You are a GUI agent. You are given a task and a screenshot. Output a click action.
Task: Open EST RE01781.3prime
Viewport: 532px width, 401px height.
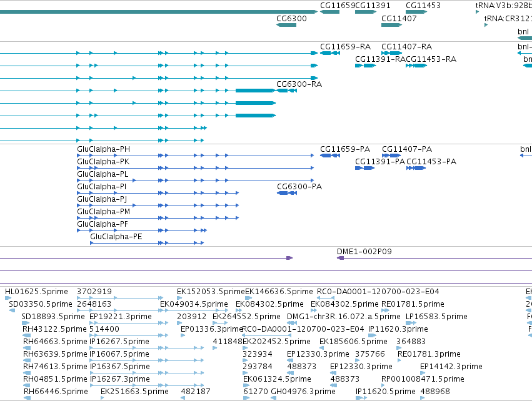(429, 354)
